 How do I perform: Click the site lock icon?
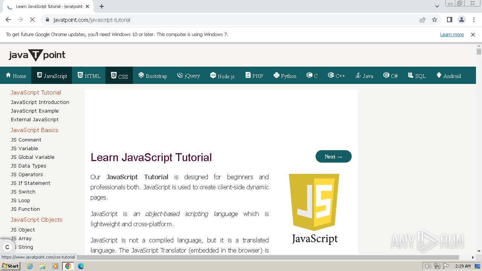tap(47, 20)
